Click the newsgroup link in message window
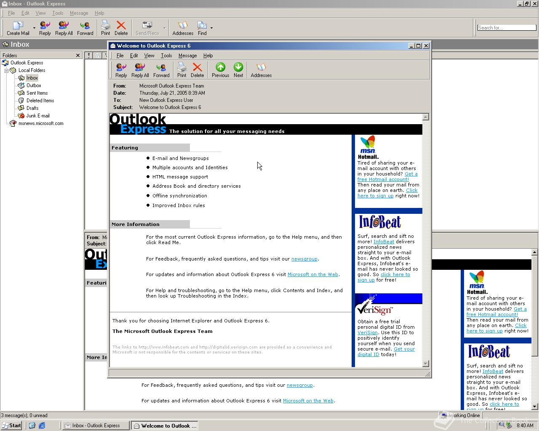The image size is (539, 431). (x=304, y=259)
